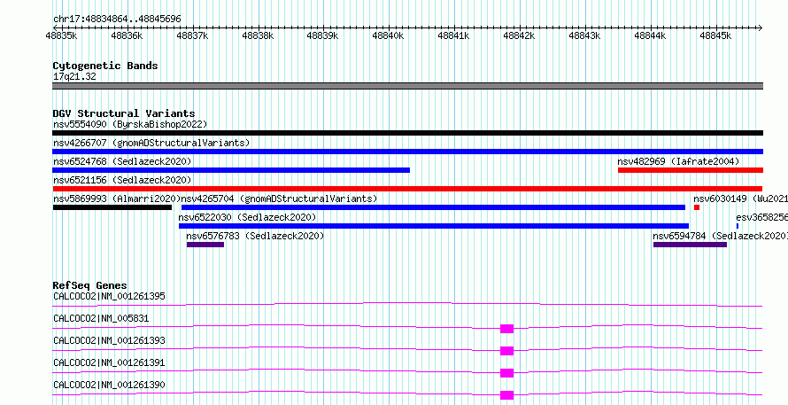Select the nsv5869993 Almarri2020 black bar
Image resolution: width=788 pixels, height=405 pixels.
pos(112,207)
